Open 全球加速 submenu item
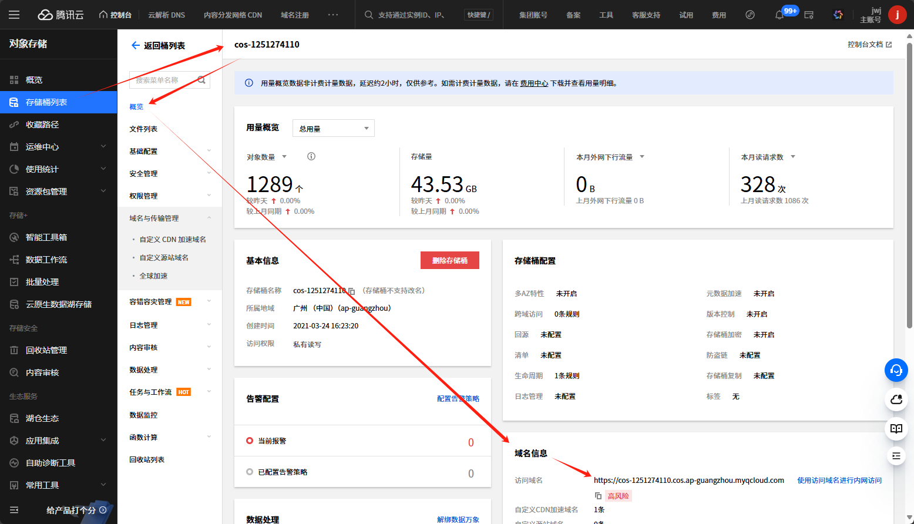The width and height of the screenshot is (914, 524). [x=153, y=276]
